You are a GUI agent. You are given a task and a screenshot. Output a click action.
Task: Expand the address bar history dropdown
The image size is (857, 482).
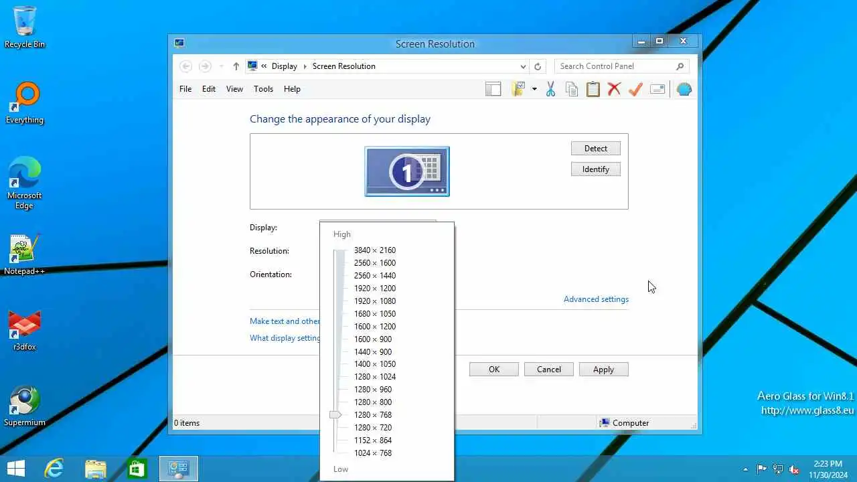pos(523,66)
